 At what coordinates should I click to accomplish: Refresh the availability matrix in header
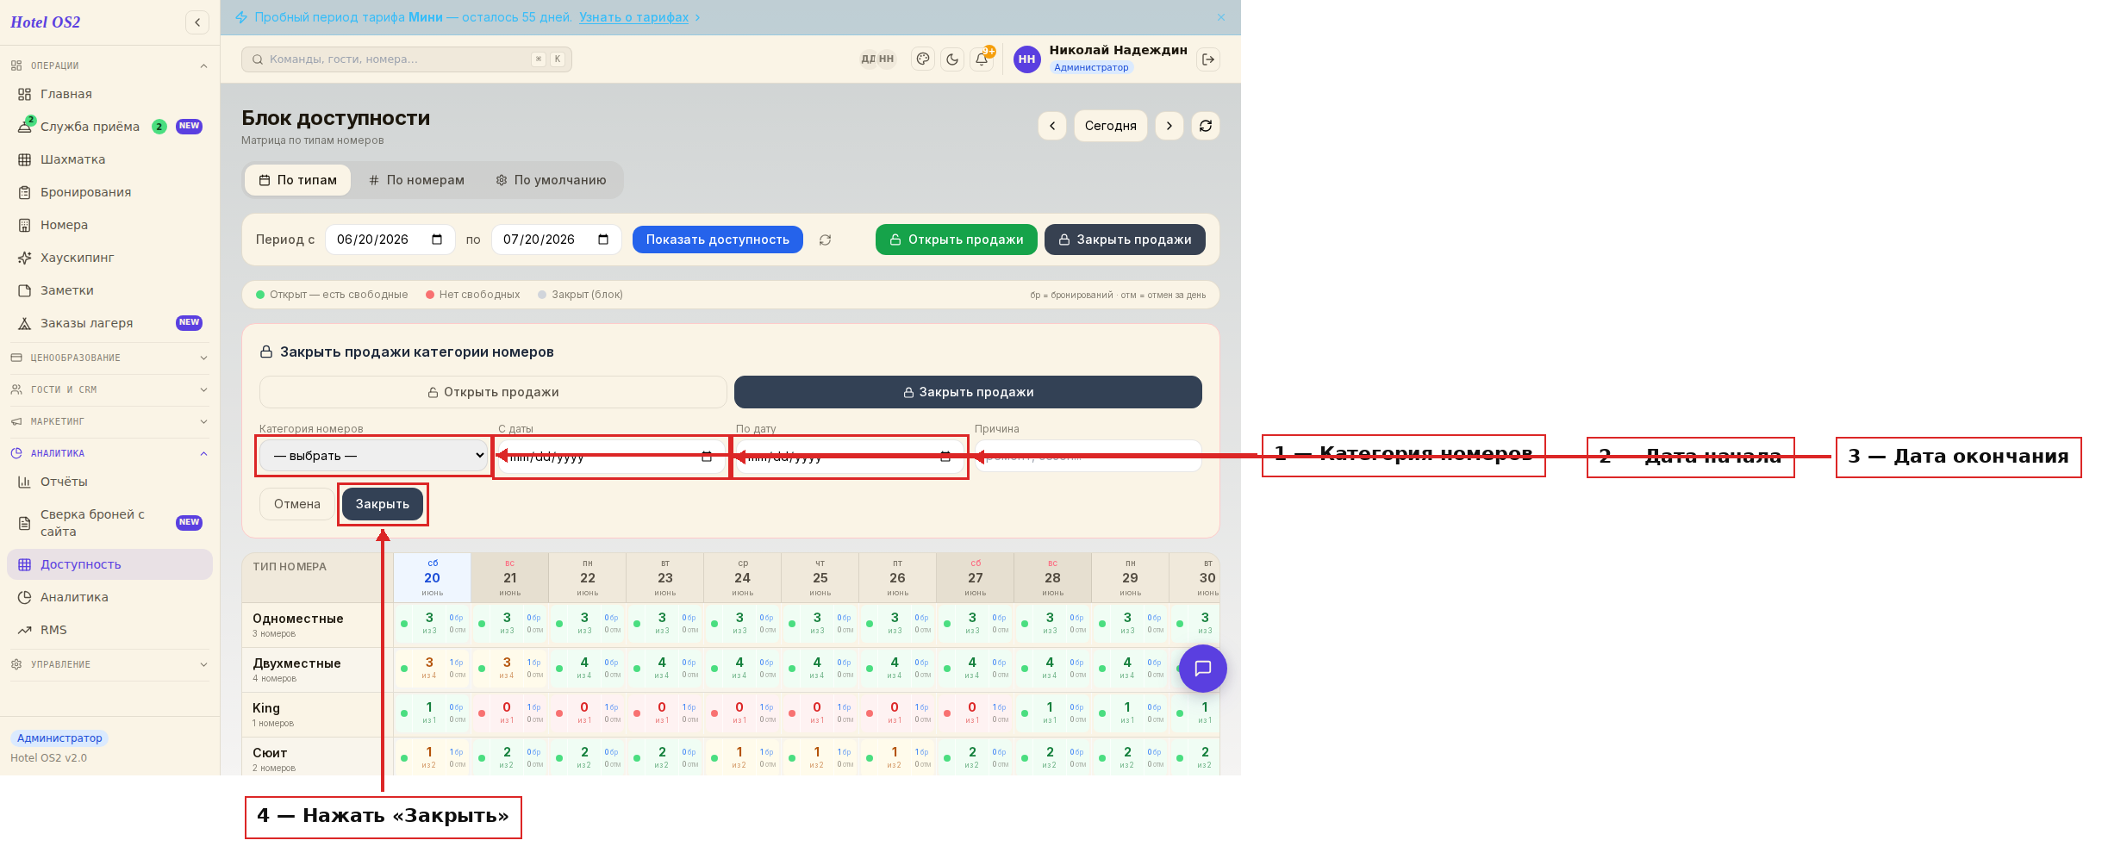1206,126
